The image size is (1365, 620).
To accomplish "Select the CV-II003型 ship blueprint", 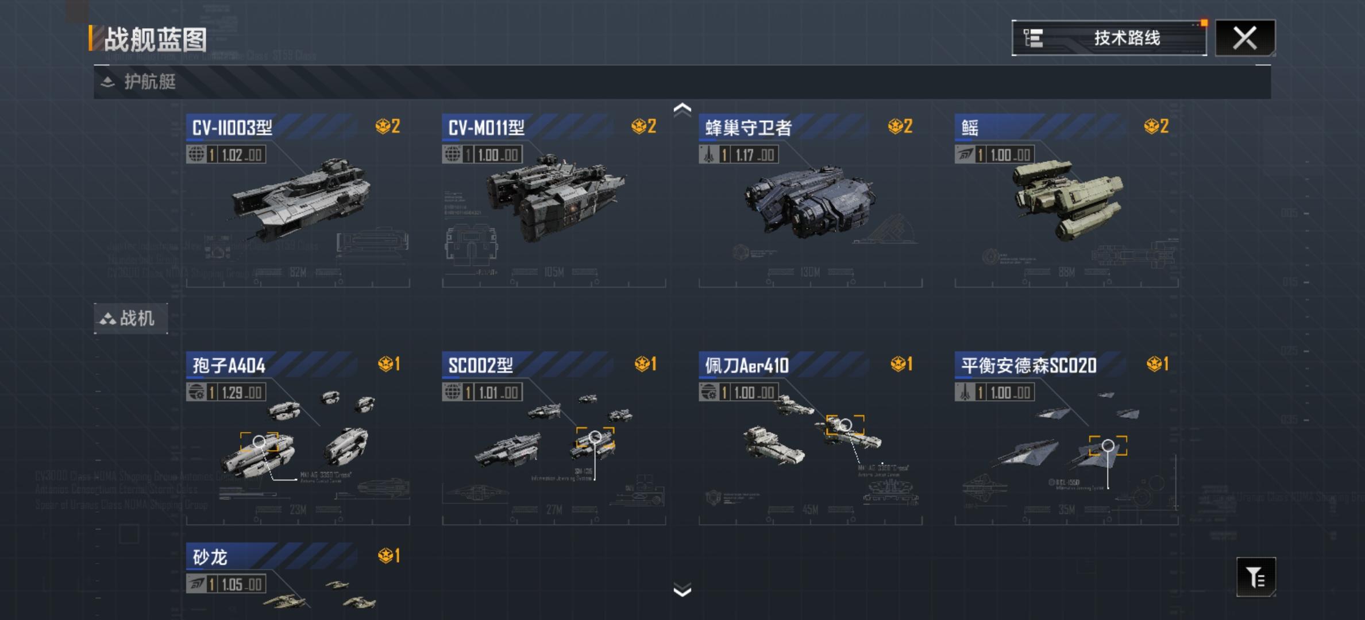I will click(x=298, y=200).
